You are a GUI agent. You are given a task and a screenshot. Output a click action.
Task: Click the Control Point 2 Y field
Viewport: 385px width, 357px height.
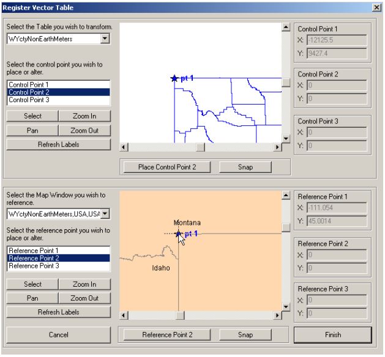[337, 98]
